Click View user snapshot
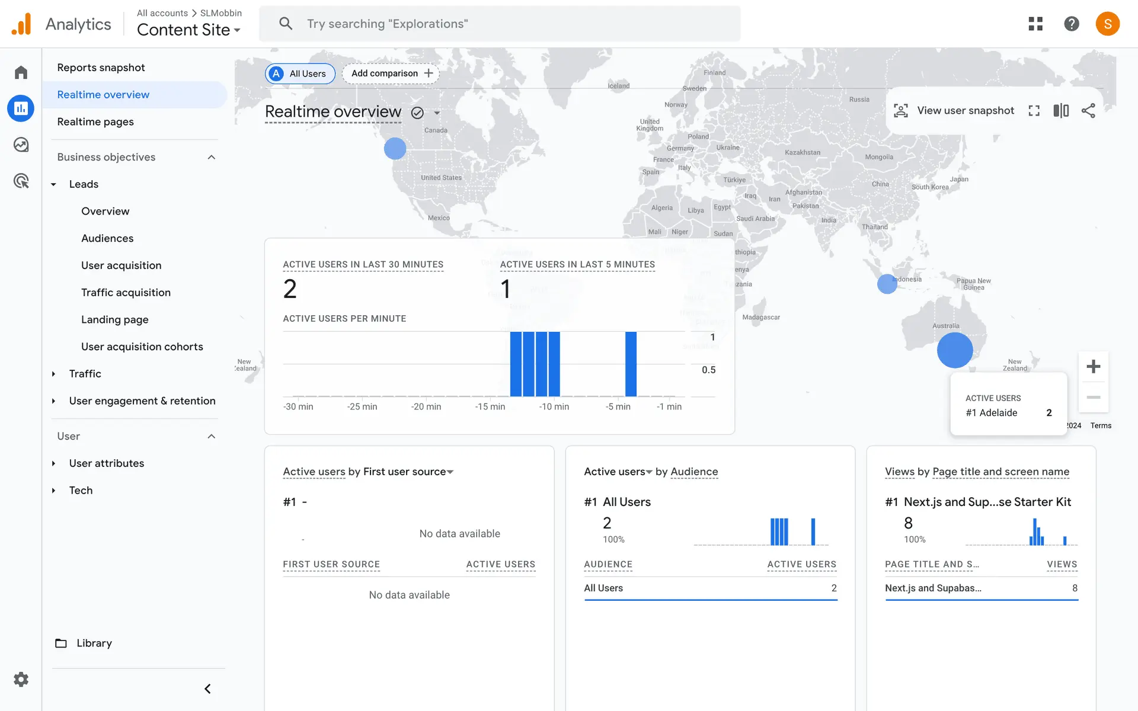Viewport: 1138px width, 711px height. point(954,111)
